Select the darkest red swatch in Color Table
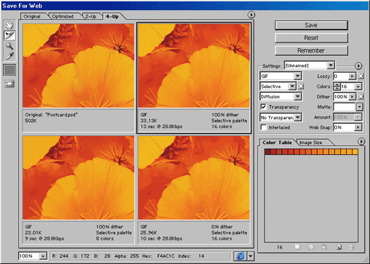 point(267,152)
